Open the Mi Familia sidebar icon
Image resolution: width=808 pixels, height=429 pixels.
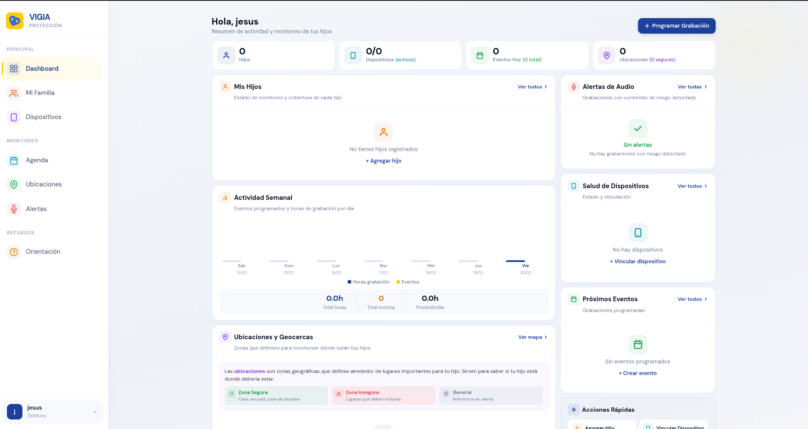point(14,93)
